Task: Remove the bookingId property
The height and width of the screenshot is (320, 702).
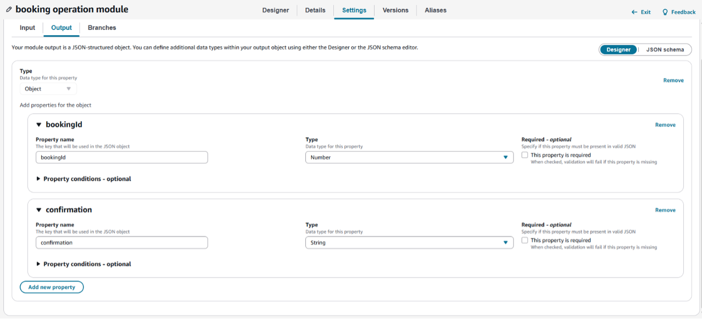Action: point(665,125)
